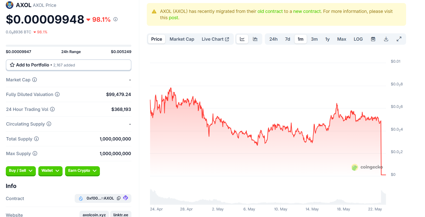The width and height of the screenshot is (425, 217).
Task: Open the Buy / Sell dropdown
Action: click(x=21, y=171)
